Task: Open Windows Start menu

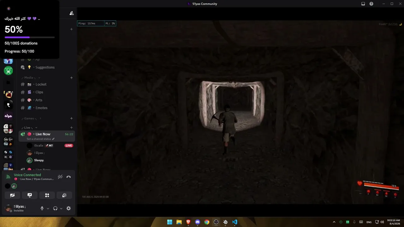Action: [169, 222]
